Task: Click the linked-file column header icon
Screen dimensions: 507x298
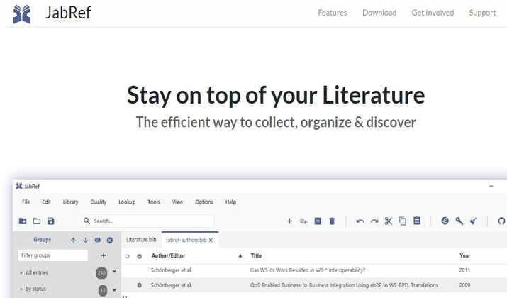Action: (x=127, y=256)
